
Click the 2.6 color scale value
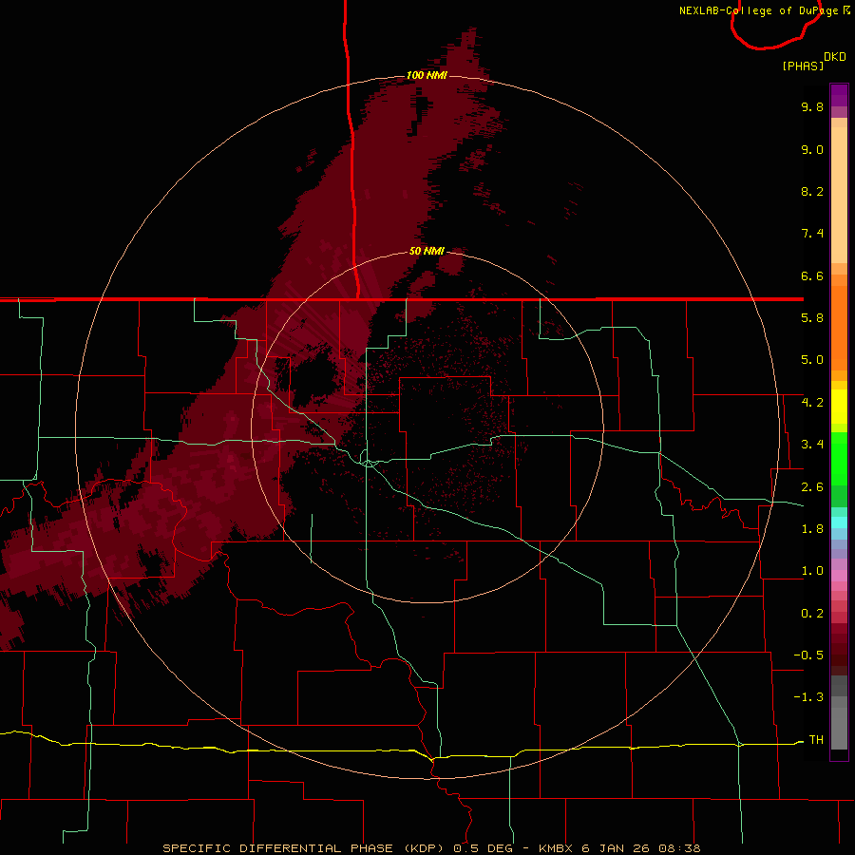[812, 487]
